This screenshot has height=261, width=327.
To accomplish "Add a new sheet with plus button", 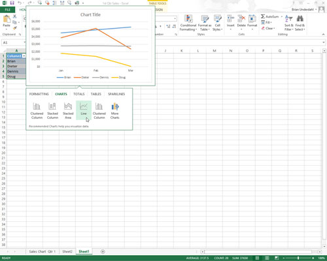I will pos(103,251).
